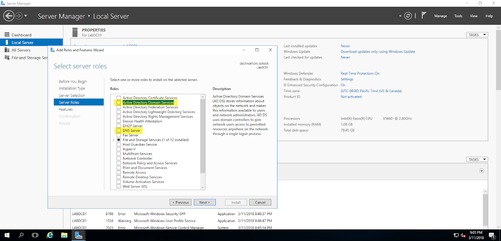501x241 pixels.
Task: Click the roles list vertical scrollbar thumb
Action: pyautogui.click(x=203, y=136)
